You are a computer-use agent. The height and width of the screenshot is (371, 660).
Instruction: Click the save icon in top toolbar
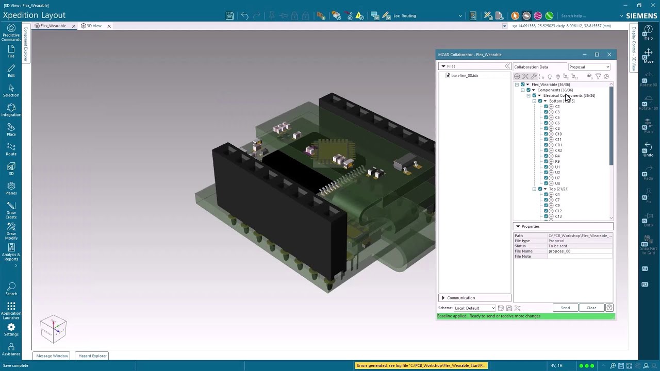click(230, 15)
